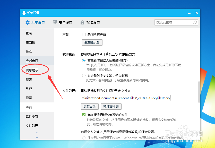Close the 系统设置 window
The height and width of the screenshot is (148, 215).
[197, 13]
